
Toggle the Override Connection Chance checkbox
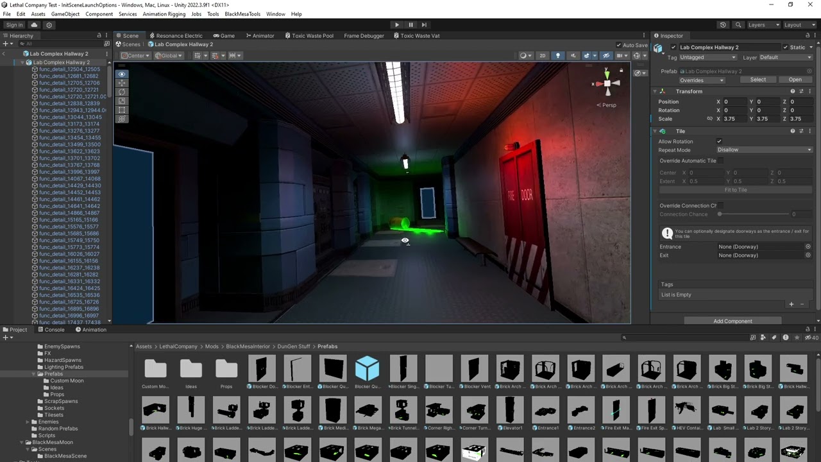click(721, 206)
